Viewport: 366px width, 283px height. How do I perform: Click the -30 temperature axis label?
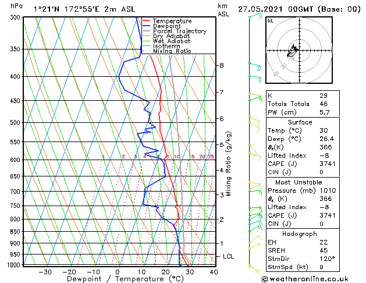tap(45, 272)
